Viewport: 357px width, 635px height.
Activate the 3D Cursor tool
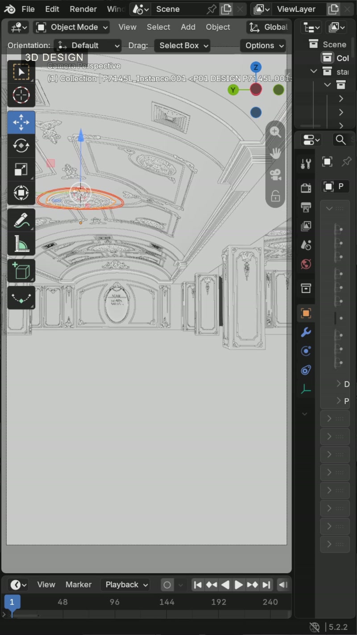21,95
